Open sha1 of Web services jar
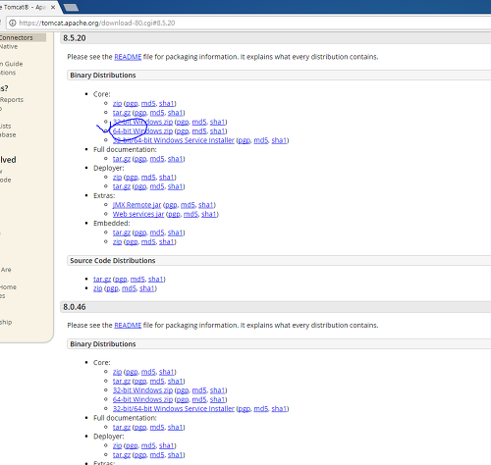Viewport: 491px width, 465px height. pos(209,214)
